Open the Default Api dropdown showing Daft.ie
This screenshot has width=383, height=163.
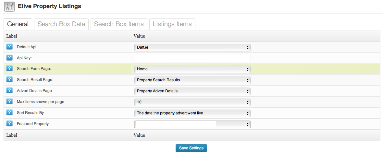[192, 48]
